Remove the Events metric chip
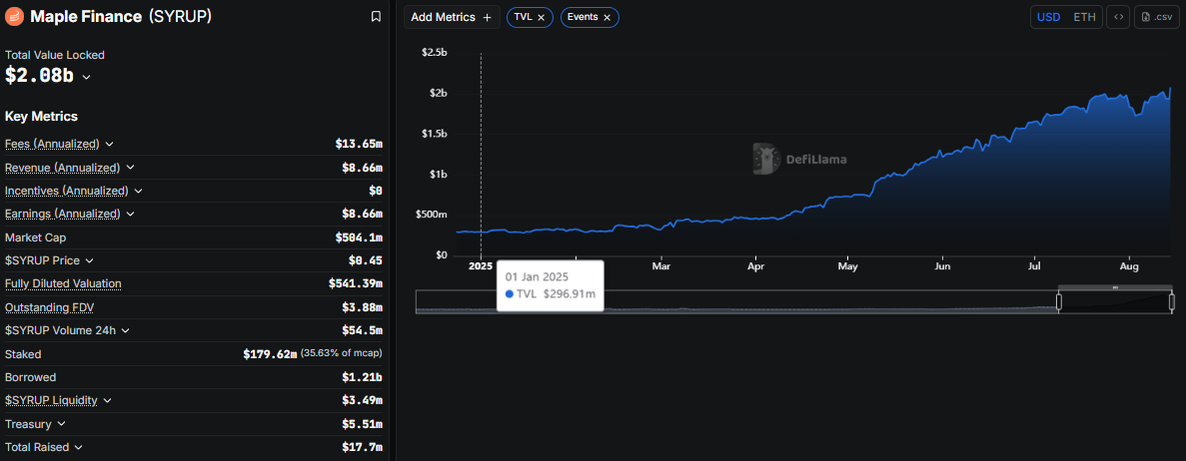Image resolution: width=1186 pixels, height=461 pixels. point(606,17)
